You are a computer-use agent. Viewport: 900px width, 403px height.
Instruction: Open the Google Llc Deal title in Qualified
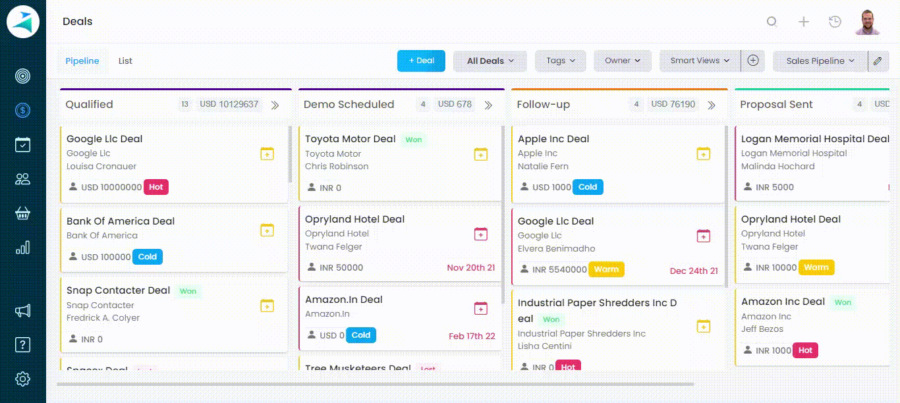(105, 139)
